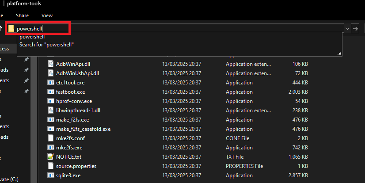Choose the "powershell" autocomplete suggestion
The width and height of the screenshot is (365, 183).
(x=32, y=37)
